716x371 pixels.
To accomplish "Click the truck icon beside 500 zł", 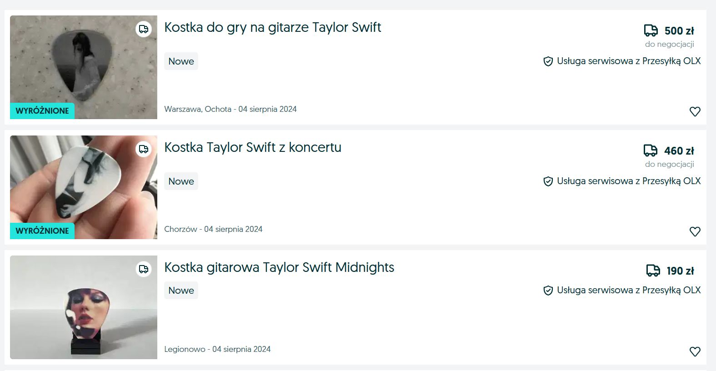I will (651, 31).
